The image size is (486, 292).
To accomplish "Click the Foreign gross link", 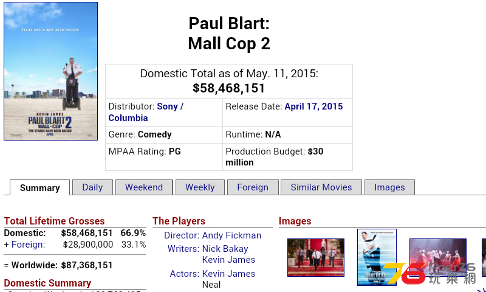I will pyautogui.click(x=28, y=245).
